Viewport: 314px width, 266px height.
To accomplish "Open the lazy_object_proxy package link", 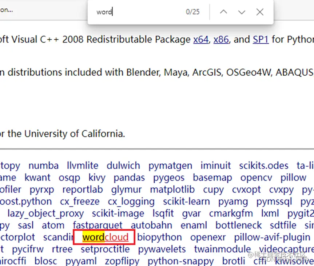I will tap(45, 214).
